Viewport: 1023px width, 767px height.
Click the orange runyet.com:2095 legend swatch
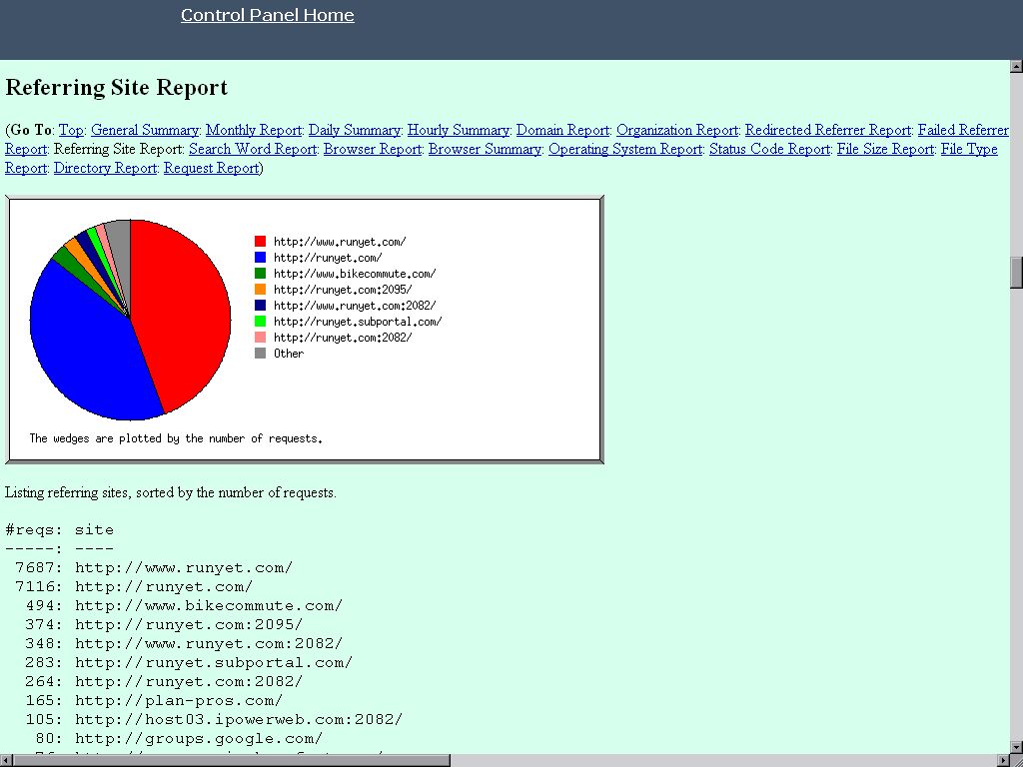pyautogui.click(x=261, y=290)
